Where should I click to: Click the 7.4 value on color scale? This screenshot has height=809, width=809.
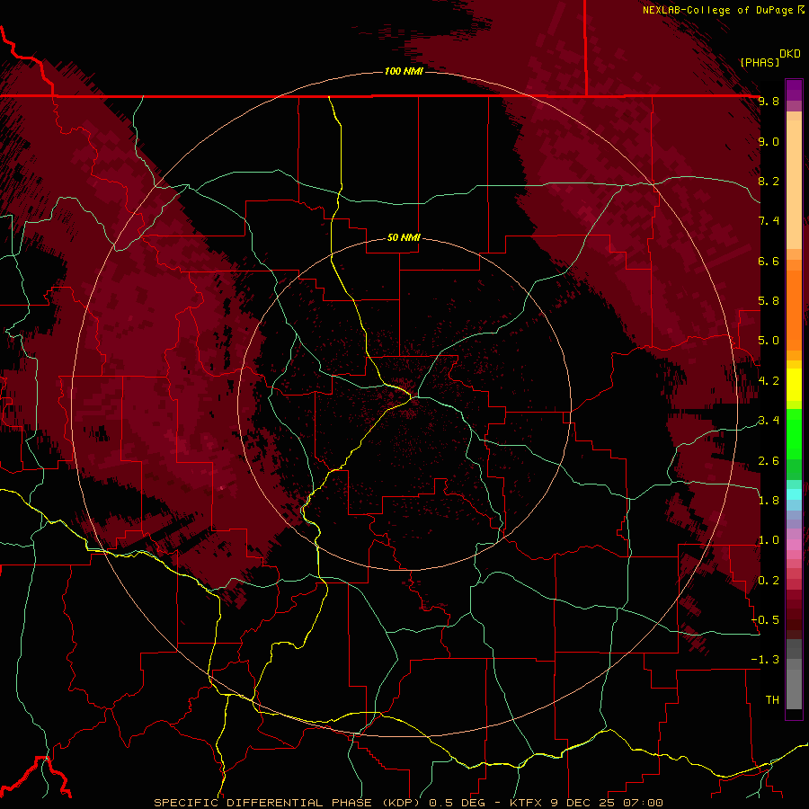(x=769, y=221)
